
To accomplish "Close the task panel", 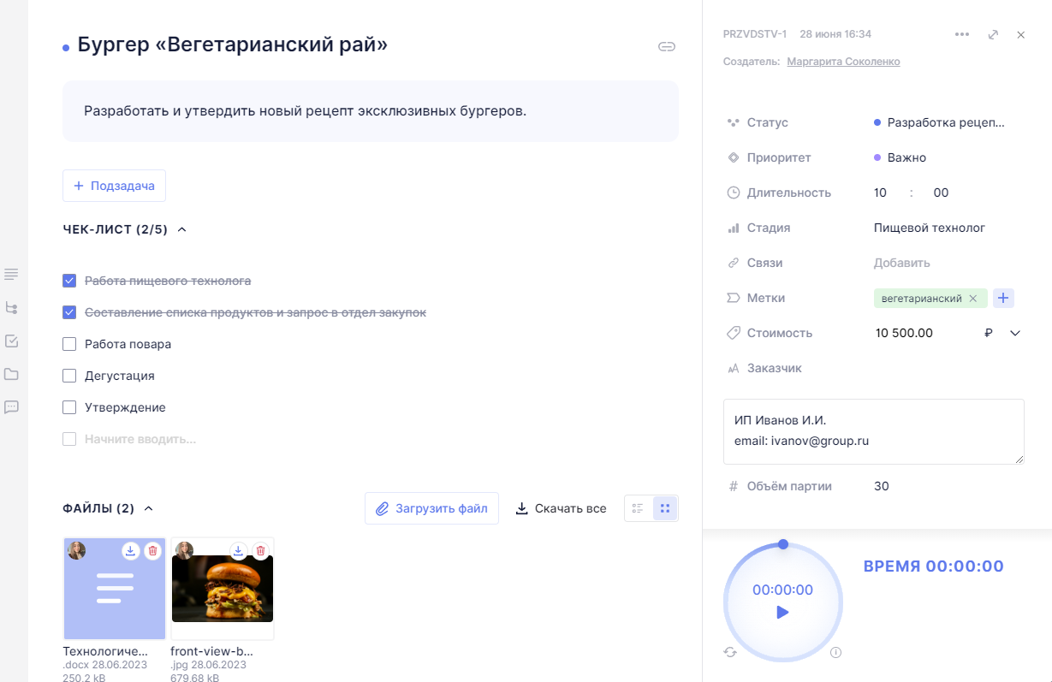I will [1020, 34].
